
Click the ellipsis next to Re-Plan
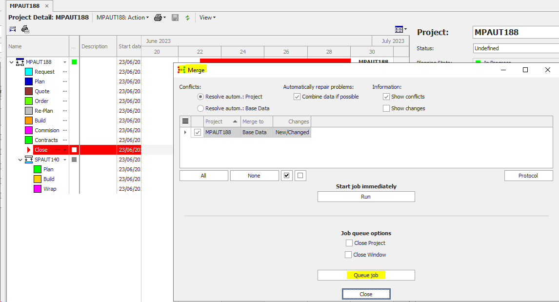click(65, 111)
